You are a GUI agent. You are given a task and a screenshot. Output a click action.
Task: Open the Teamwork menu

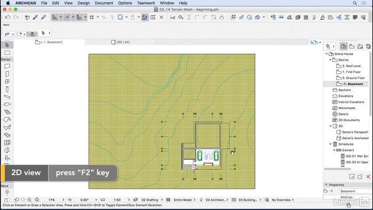146,3
